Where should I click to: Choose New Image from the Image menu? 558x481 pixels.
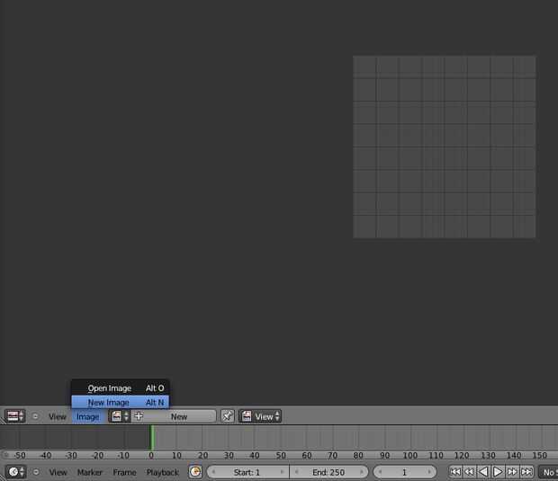121,402
